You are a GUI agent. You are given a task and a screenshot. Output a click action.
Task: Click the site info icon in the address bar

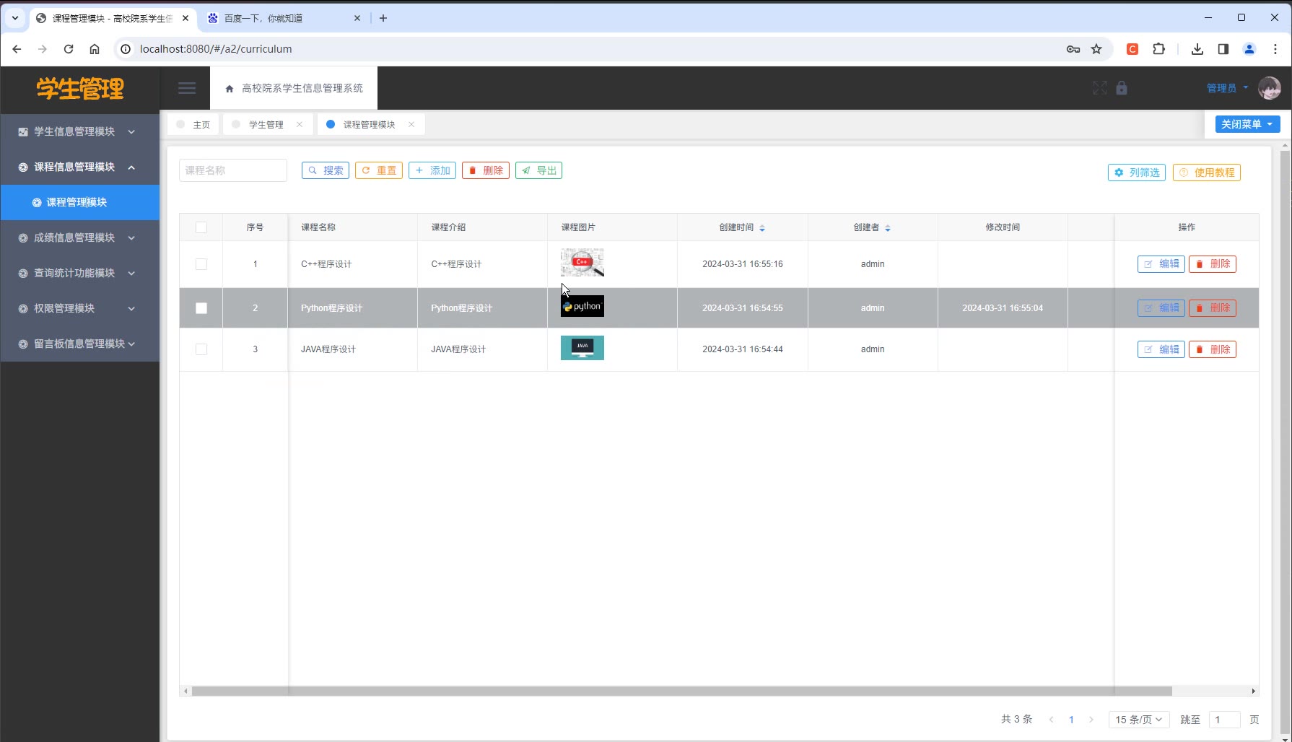tap(126, 49)
